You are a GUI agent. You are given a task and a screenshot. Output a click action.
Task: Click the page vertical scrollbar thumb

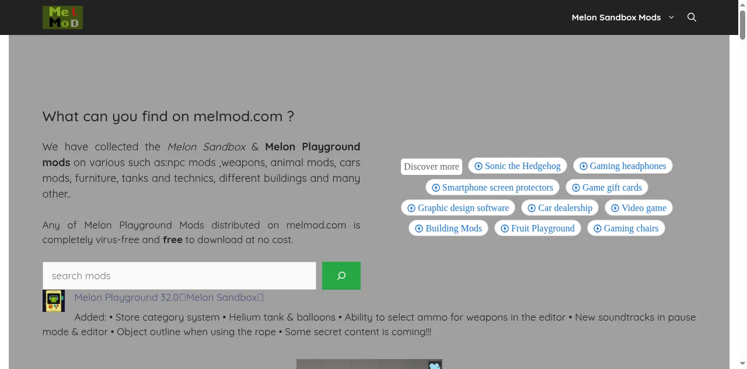[742, 24]
